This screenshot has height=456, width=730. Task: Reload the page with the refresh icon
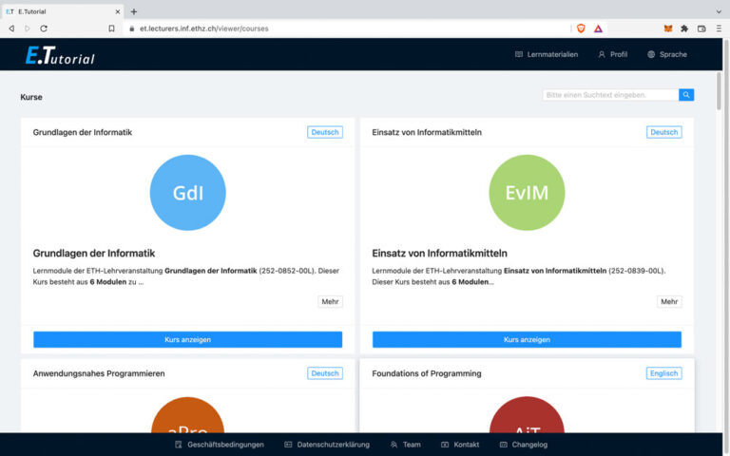pyautogui.click(x=44, y=28)
